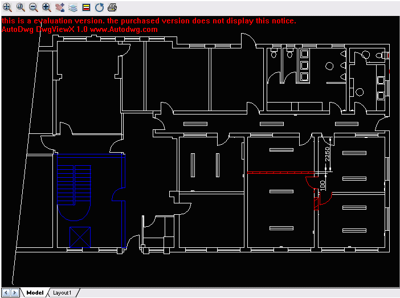The image size is (400, 298).
Task: Switch to the Model tab
Action: coord(35,293)
